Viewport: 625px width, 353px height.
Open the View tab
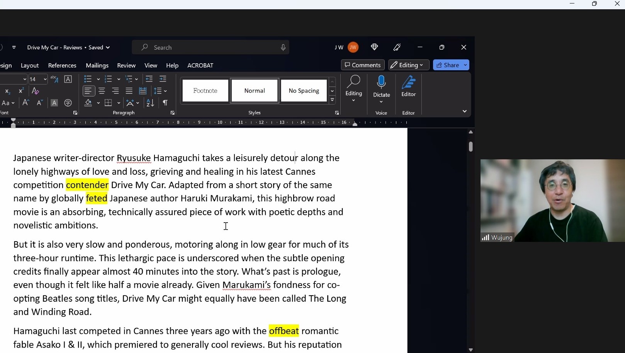coord(151,66)
